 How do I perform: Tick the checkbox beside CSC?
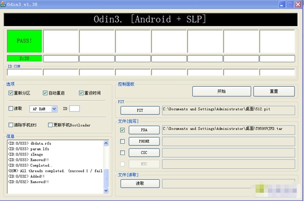coord(123,153)
